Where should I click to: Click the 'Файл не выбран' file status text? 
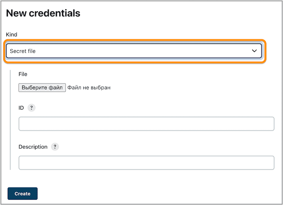point(89,87)
